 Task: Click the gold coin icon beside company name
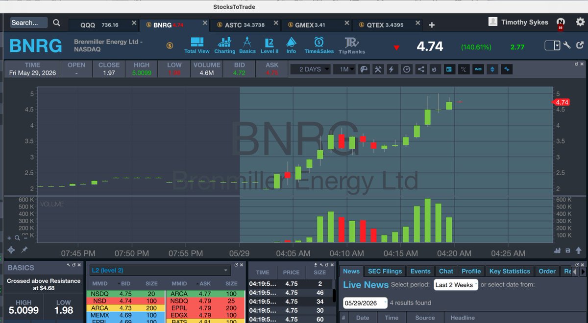pos(170,46)
